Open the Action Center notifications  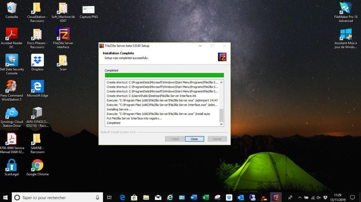(x=352, y=197)
